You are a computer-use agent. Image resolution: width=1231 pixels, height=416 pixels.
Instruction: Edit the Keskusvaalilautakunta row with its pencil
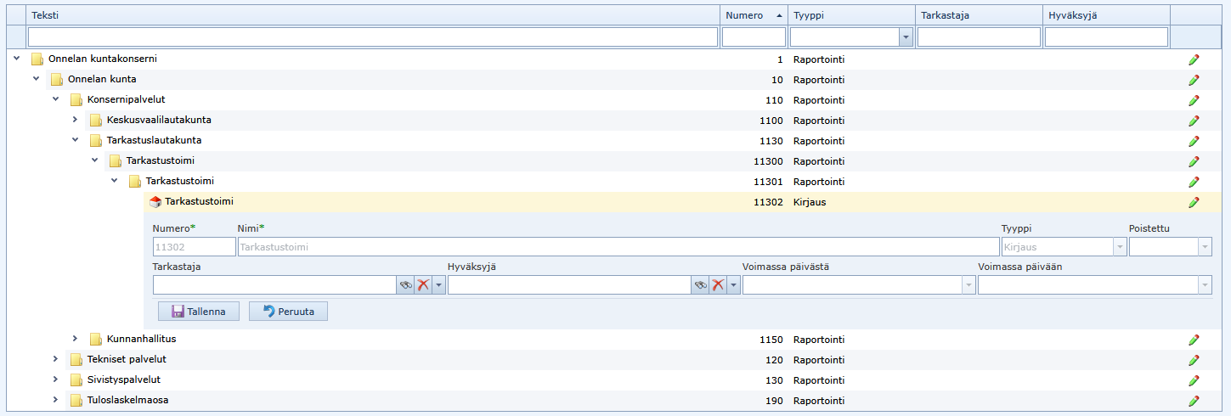pyautogui.click(x=1194, y=121)
